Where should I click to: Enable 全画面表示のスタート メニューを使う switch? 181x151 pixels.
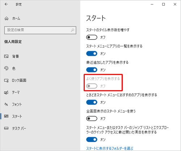[x=92, y=118]
